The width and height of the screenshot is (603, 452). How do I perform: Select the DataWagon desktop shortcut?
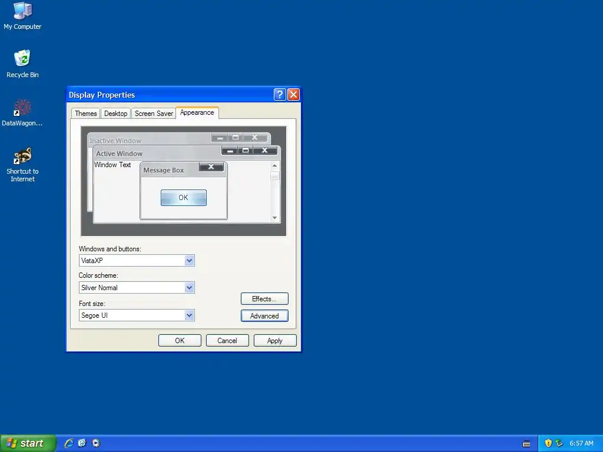tap(22, 112)
